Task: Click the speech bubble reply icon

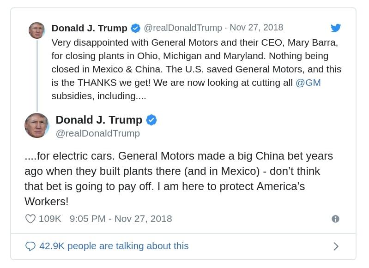Action: [x=30, y=246]
